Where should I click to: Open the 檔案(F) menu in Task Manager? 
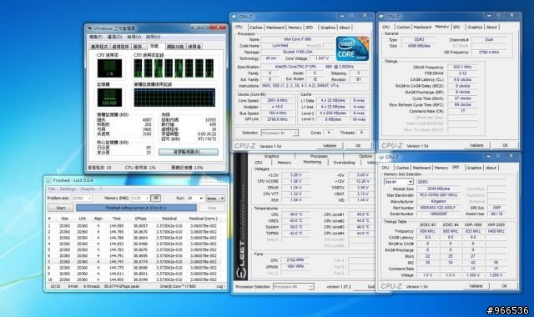pyautogui.click(x=96, y=37)
